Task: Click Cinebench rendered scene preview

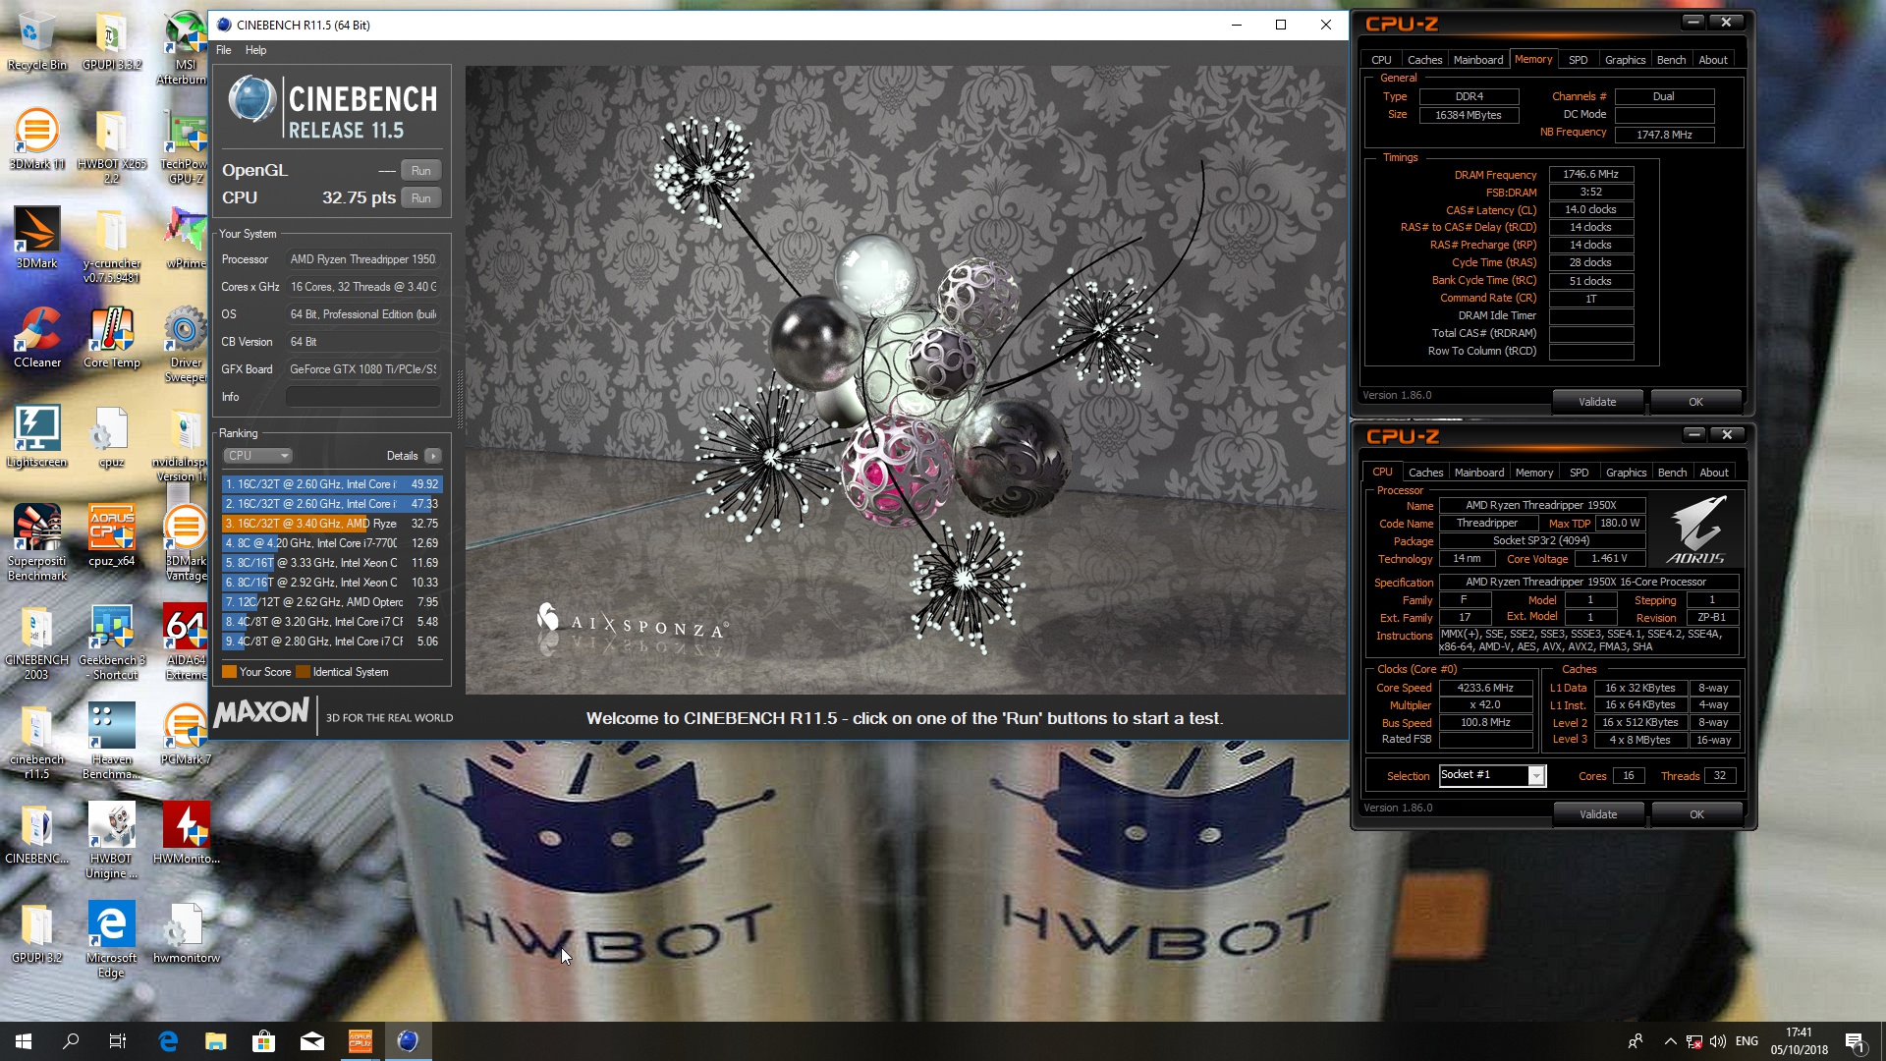Action: (905, 380)
